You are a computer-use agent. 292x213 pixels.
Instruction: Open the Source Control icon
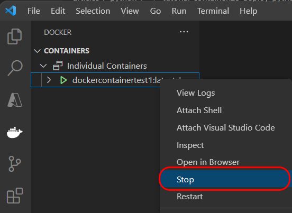pos(14,164)
